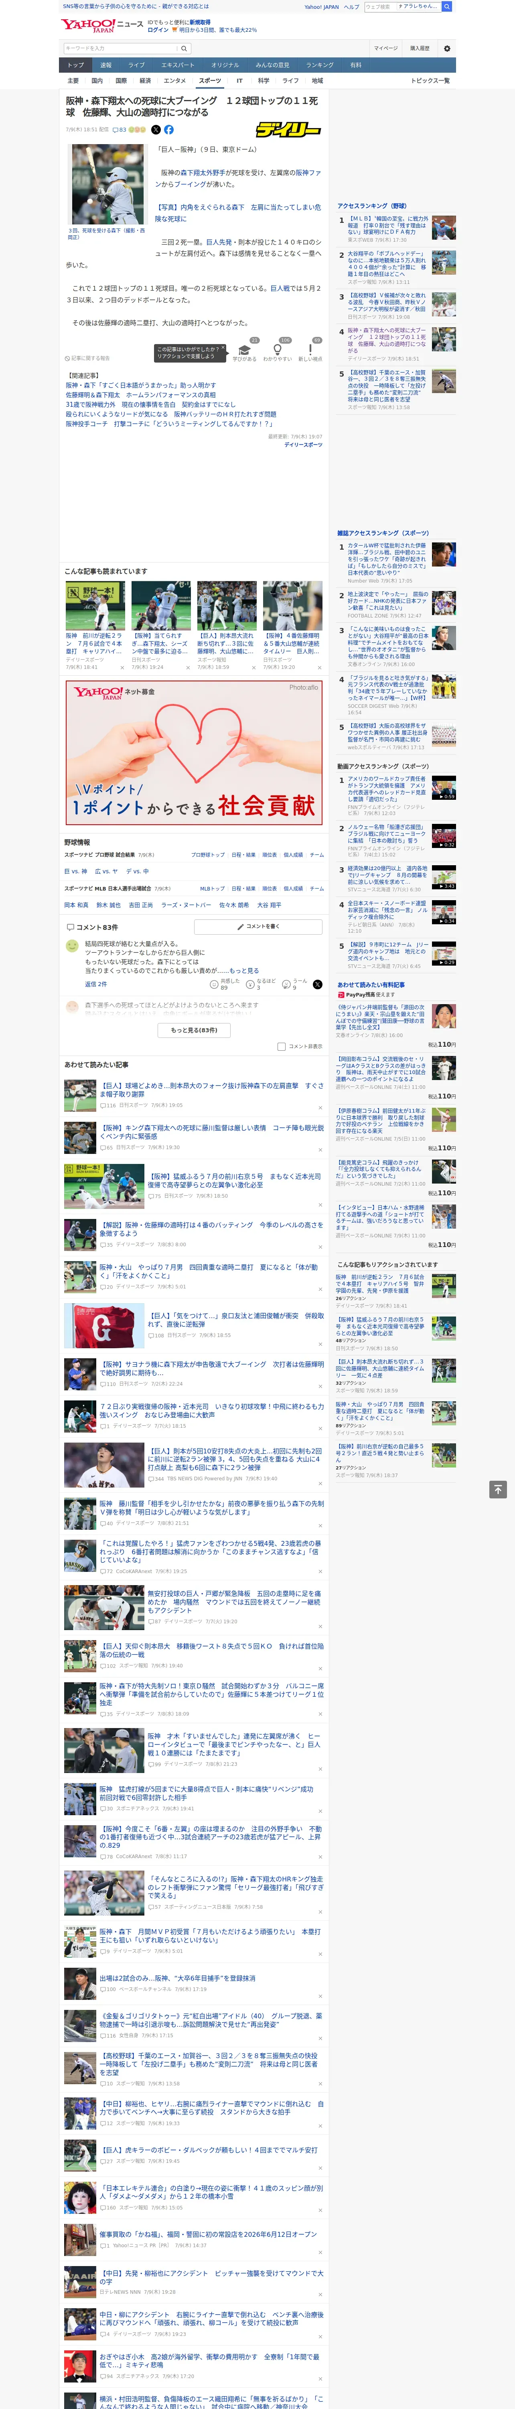Open the article's batter photo
515x2409 pixels.
(x=107, y=185)
